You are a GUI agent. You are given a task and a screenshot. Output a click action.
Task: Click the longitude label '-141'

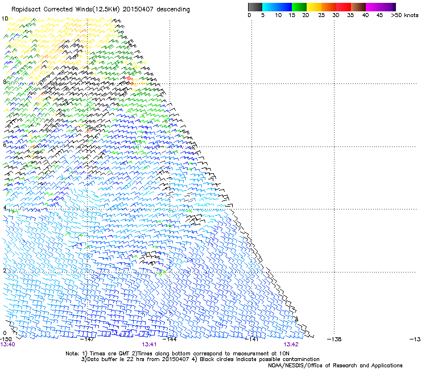click(x=252, y=339)
